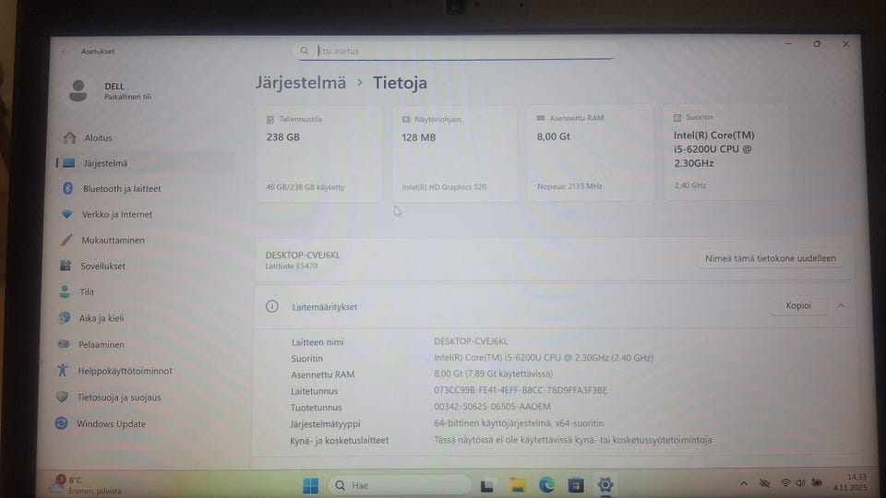Open Mukauttaminen personalization settings
This screenshot has height=498, width=886.
click(x=113, y=240)
